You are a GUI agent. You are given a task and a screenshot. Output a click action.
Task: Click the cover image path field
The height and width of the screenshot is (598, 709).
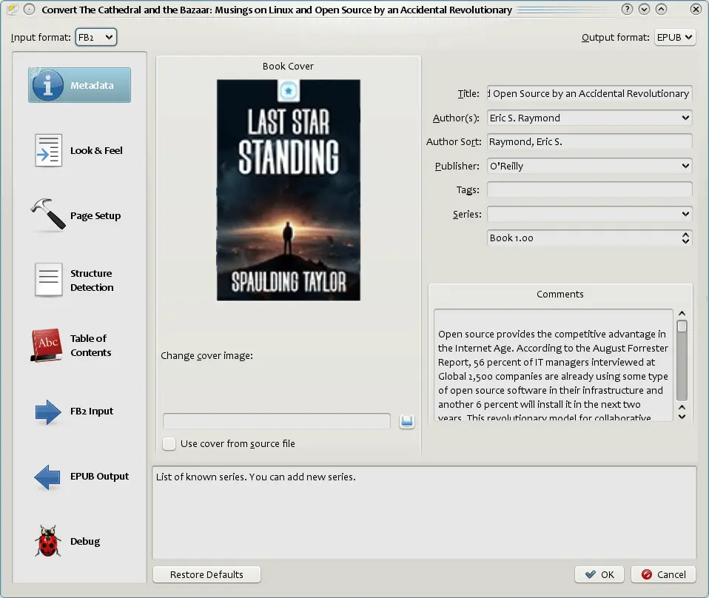pos(277,421)
